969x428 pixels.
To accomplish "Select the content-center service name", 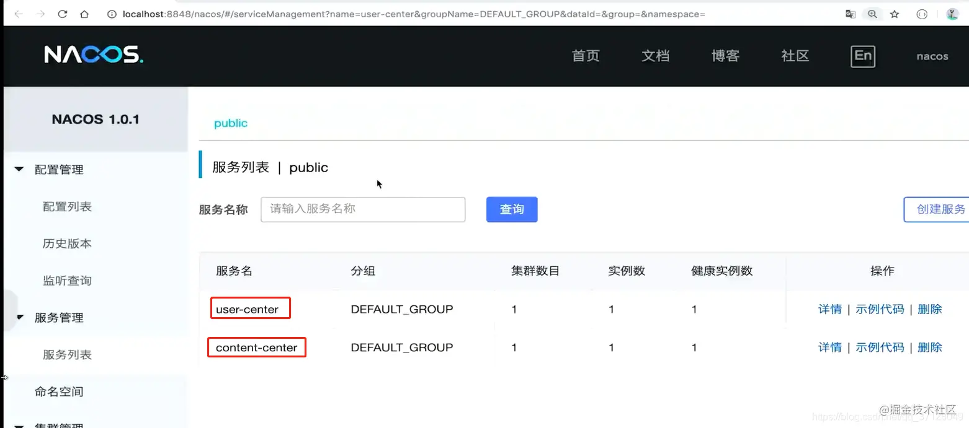I will (257, 347).
